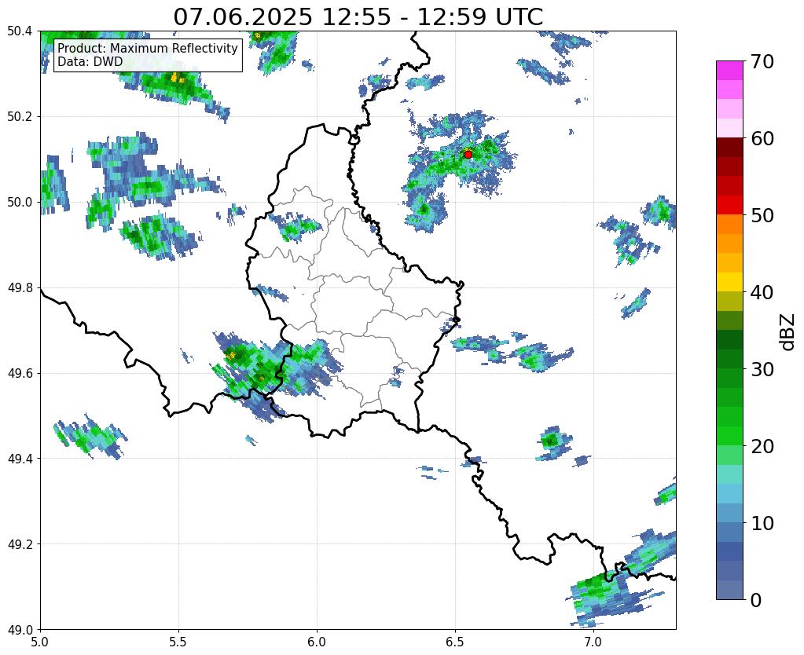The image size is (804, 655).
Task: Click the latitude axis label '50.2'
Action: (20, 117)
